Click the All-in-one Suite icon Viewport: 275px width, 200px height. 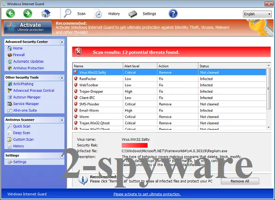pyautogui.click(x=10, y=111)
